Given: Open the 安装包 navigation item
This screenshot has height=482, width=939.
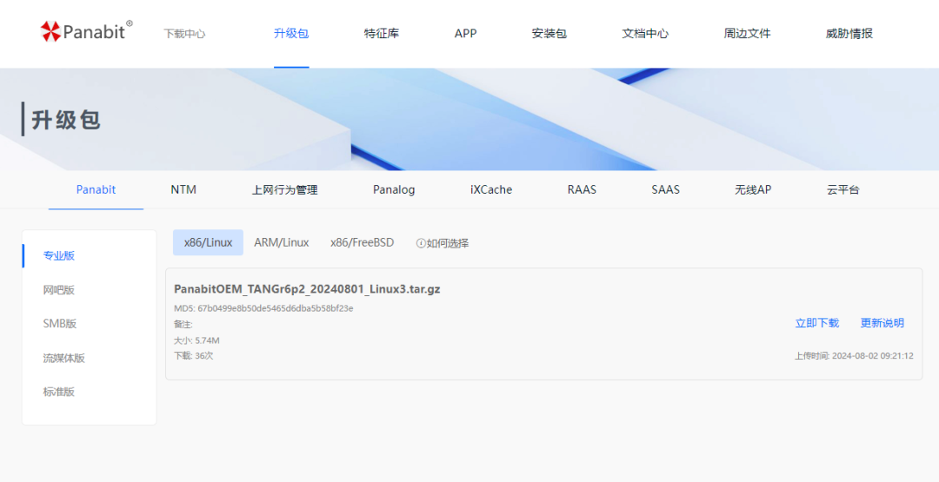Looking at the screenshot, I should [x=549, y=34].
